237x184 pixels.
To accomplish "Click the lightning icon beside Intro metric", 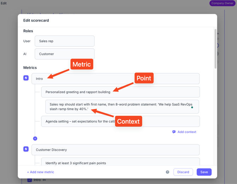I will pyautogui.click(x=26, y=78).
